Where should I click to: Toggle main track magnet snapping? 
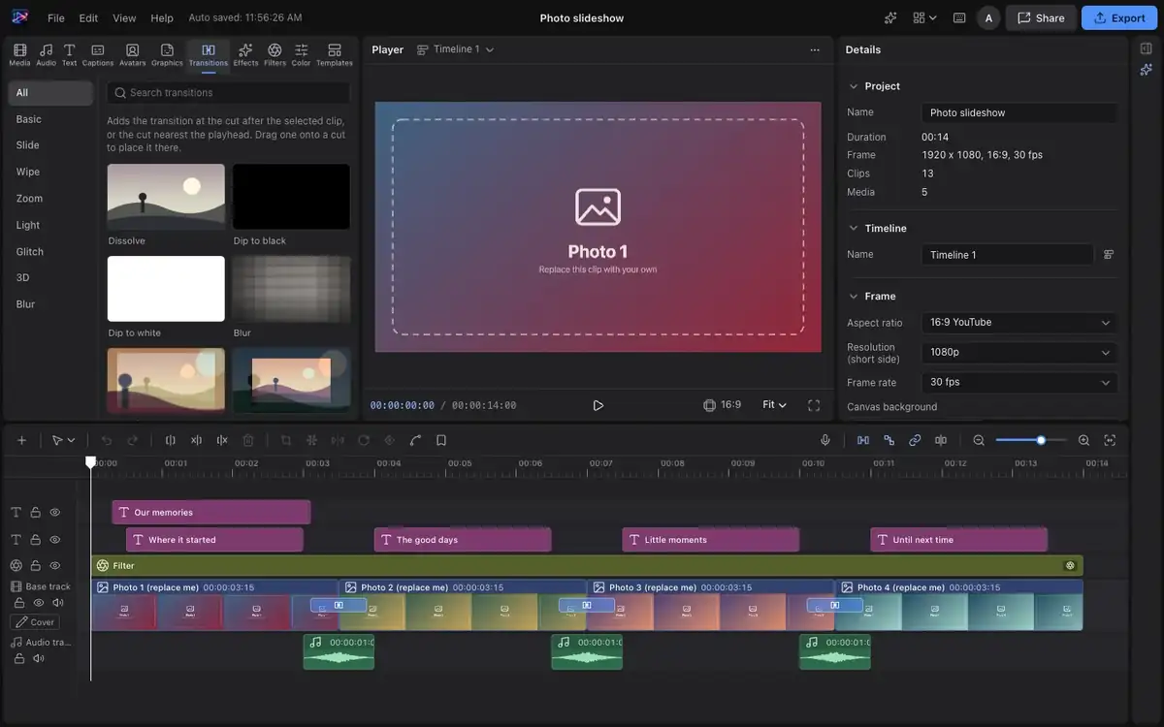[x=863, y=440]
